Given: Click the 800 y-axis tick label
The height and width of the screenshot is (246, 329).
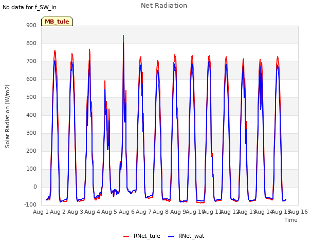Looking at the screenshot, I should pos(31,43).
